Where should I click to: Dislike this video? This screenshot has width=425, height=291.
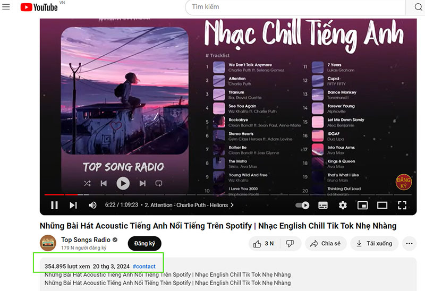[x=290, y=243]
